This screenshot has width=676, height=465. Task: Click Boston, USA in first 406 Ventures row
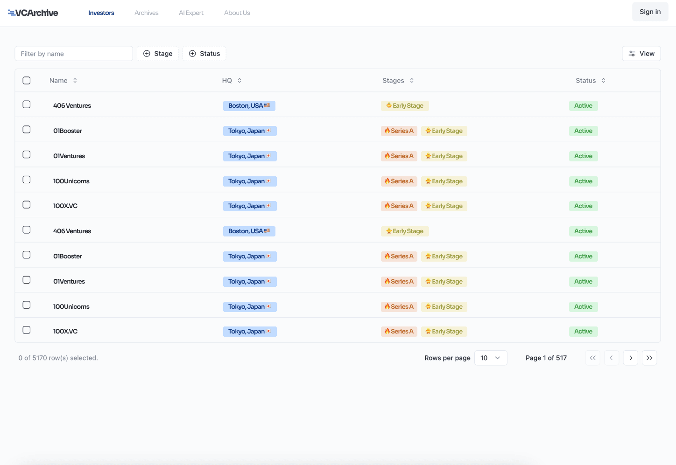coord(249,106)
